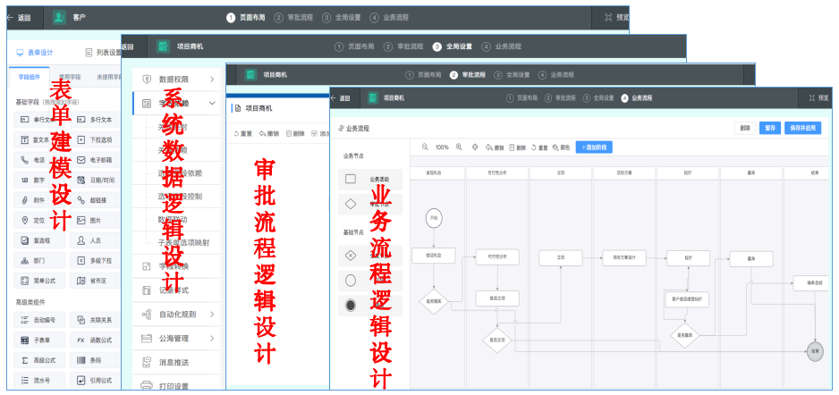Open the 颜色 picker in the flow toolbar
This screenshot has height=395, width=839.
point(561,147)
